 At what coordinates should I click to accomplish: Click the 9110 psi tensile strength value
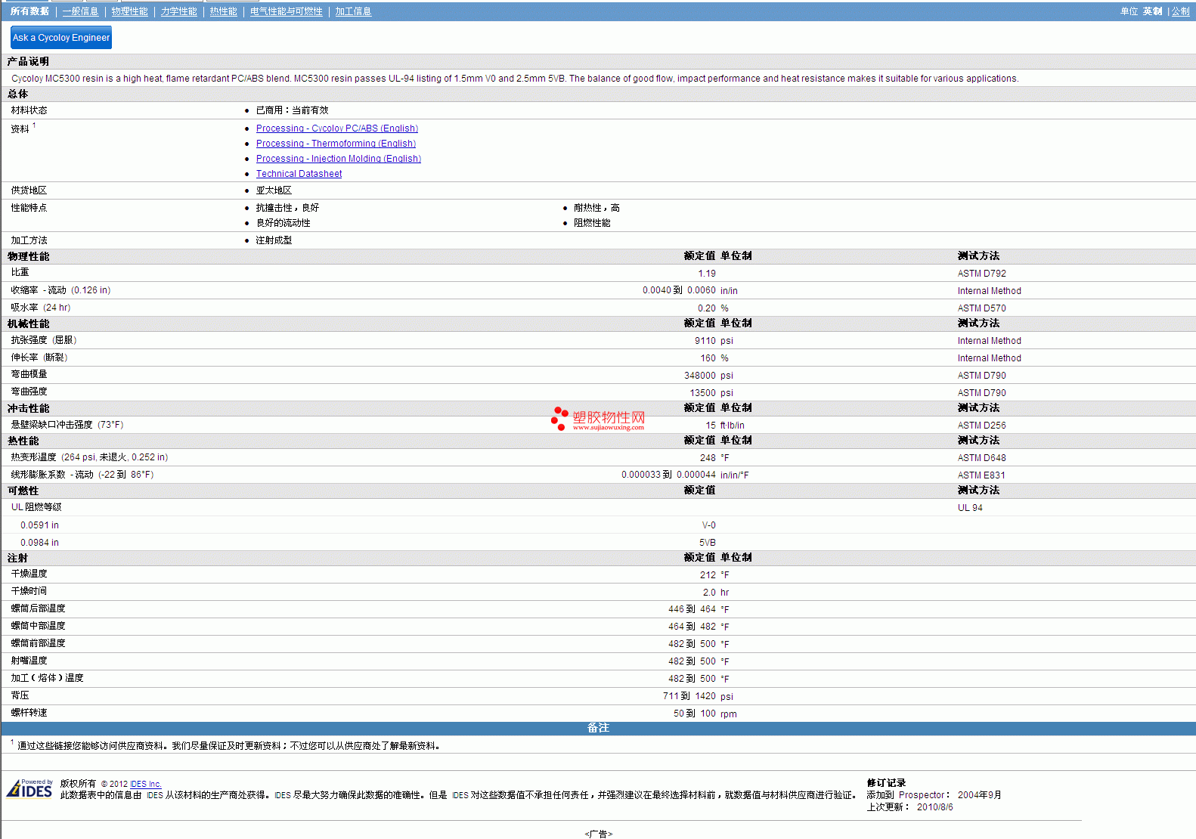[x=714, y=341]
